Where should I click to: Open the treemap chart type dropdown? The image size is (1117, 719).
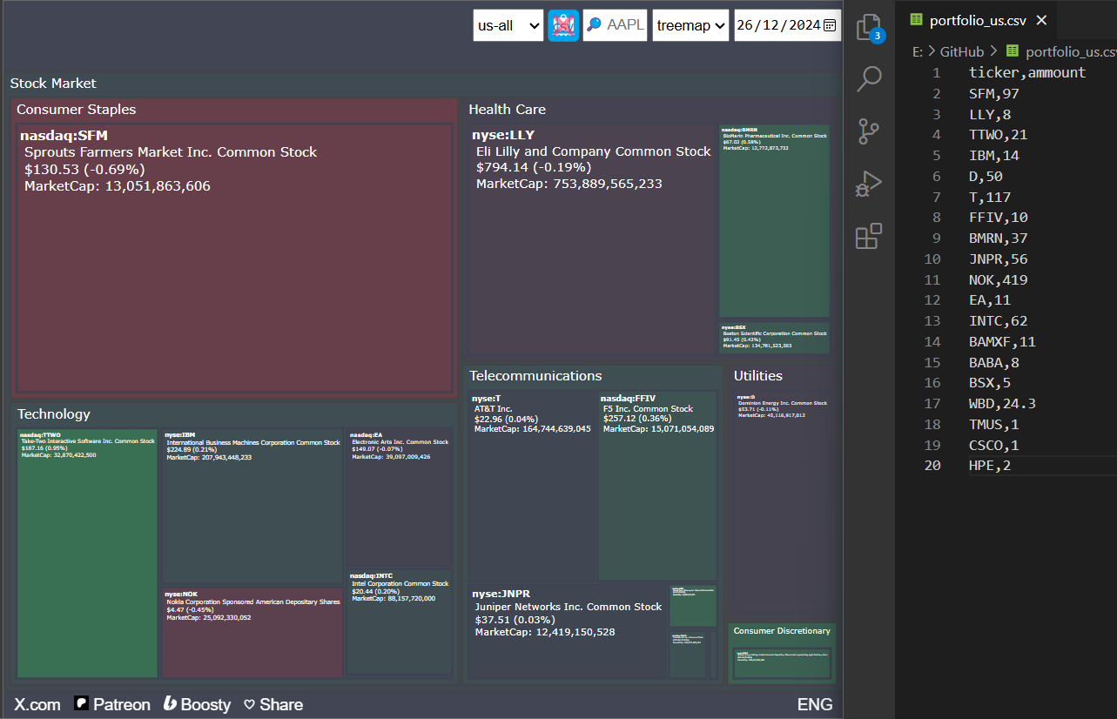[x=690, y=25]
